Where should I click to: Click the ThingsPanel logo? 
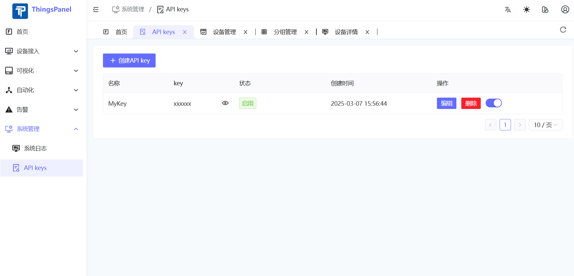(x=20, y=11)
